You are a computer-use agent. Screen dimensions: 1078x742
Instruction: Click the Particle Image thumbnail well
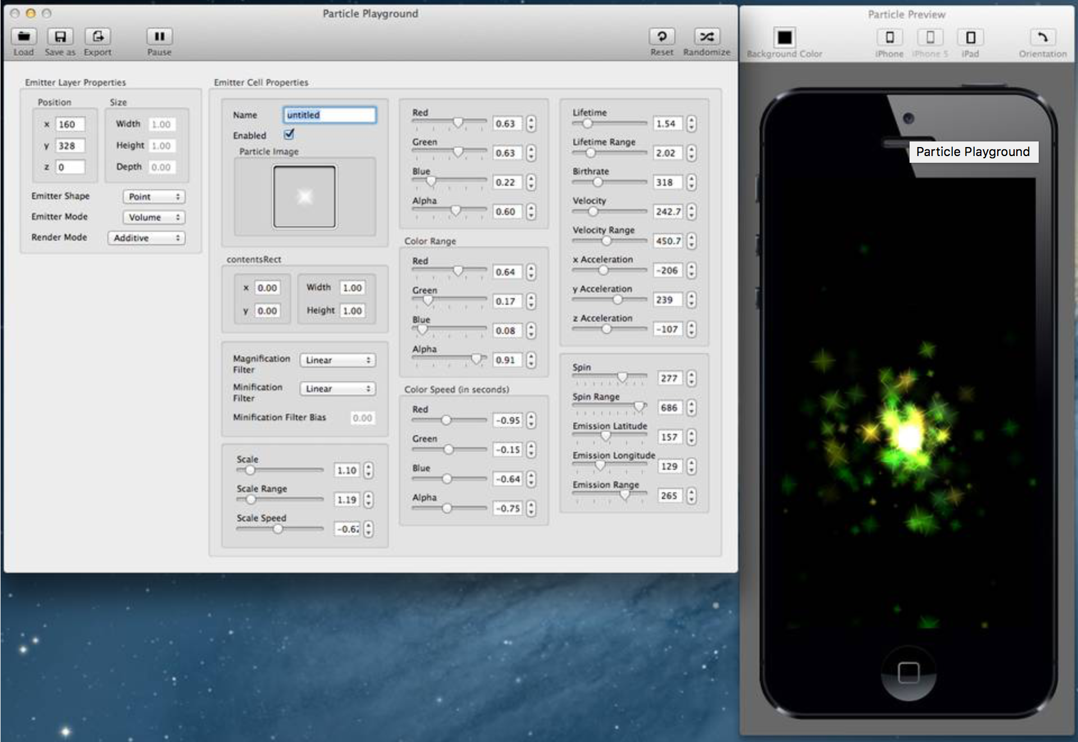point(304,196)
